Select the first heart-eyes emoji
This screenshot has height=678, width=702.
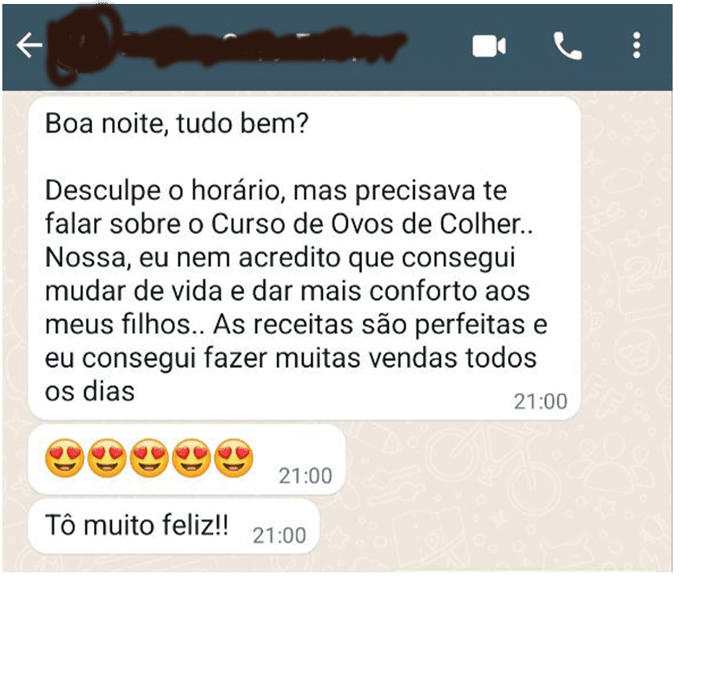[65, 458]
